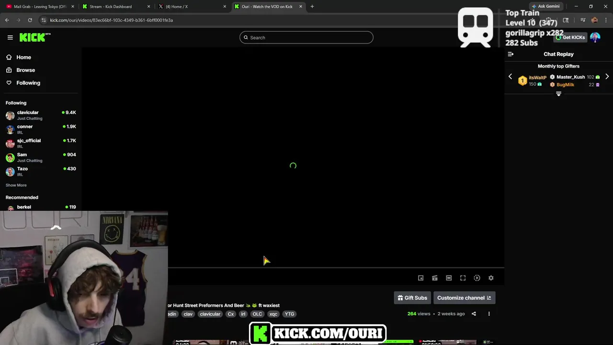Open recommended channel berkel
The image size is (613, 345).
41,207
